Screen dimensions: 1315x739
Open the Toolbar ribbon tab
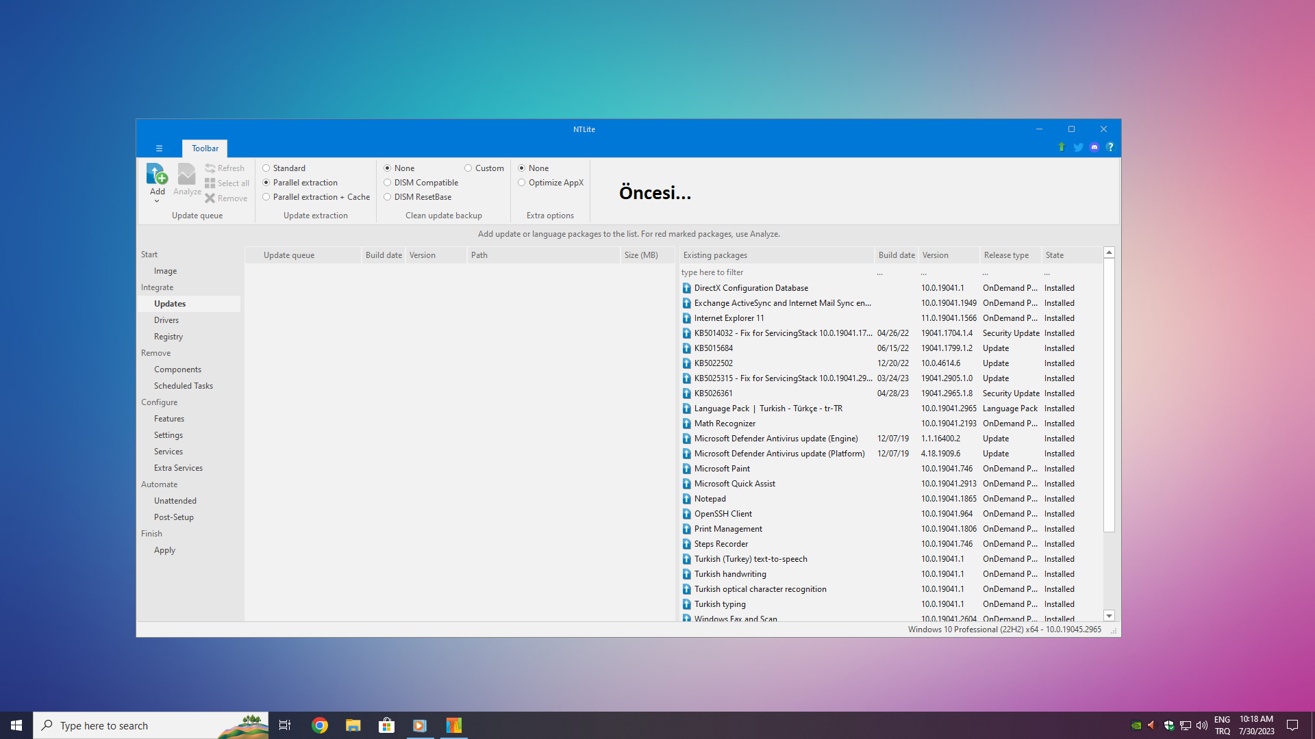coord(205,148)
